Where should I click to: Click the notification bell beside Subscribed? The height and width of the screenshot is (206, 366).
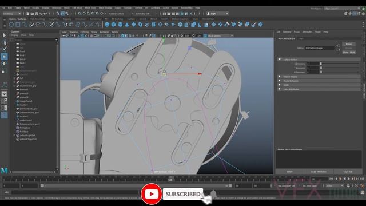click(x=213, y=193)
